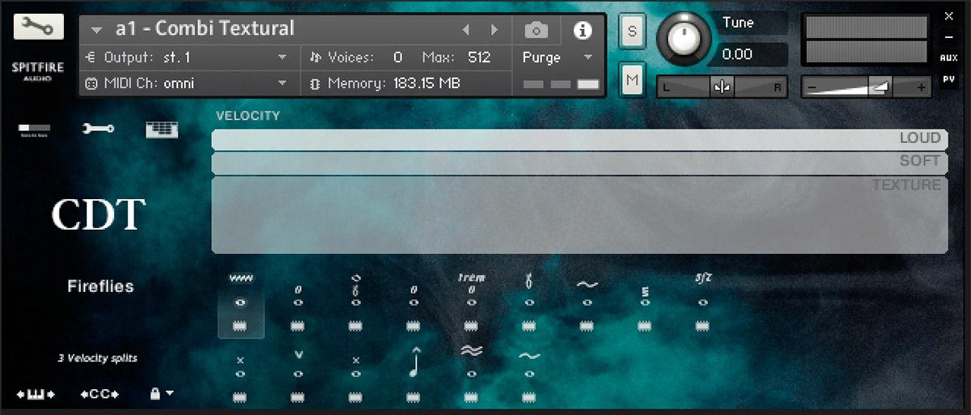
Task: Click the tune value field 0.00
Action: [737, 54]
